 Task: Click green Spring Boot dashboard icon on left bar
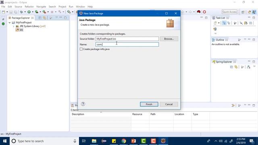pos(3,24)
